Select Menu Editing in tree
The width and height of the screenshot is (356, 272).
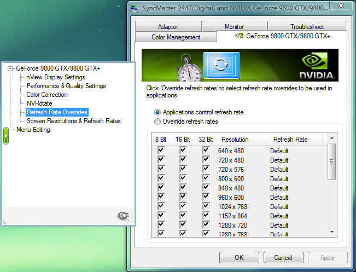[x=33, y=130]
